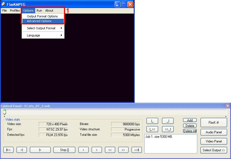Viewport: 231px width, 159px height.
Task: Click the Add job button
Action: click(x=190, y=120)
